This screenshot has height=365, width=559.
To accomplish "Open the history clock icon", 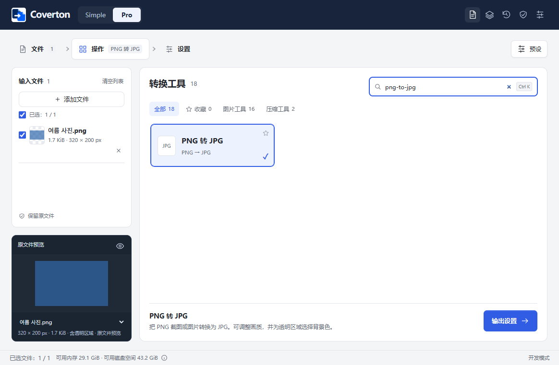I will [506, 15].
